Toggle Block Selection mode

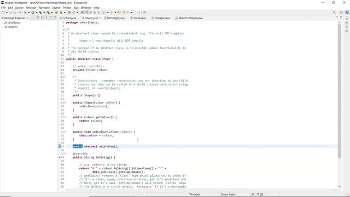[x=95, y=13]
